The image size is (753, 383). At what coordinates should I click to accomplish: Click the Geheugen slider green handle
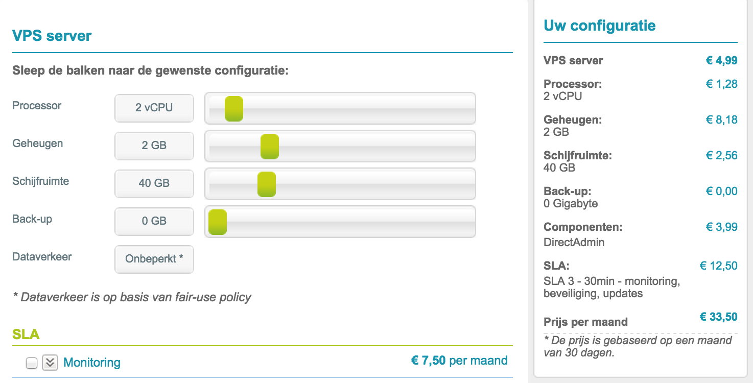(269, 146)
